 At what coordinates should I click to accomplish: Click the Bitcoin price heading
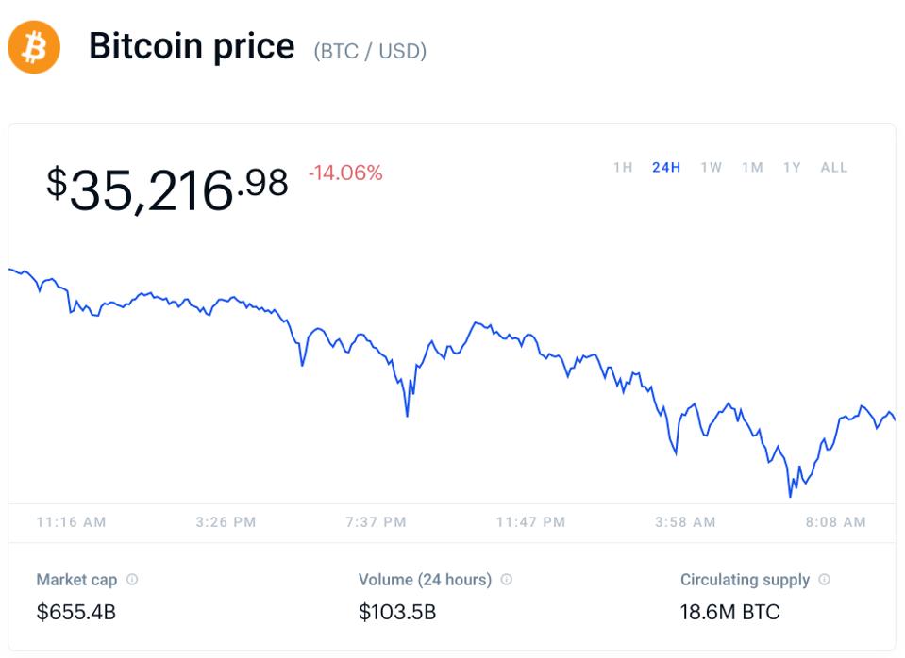[x=192, y=46]
